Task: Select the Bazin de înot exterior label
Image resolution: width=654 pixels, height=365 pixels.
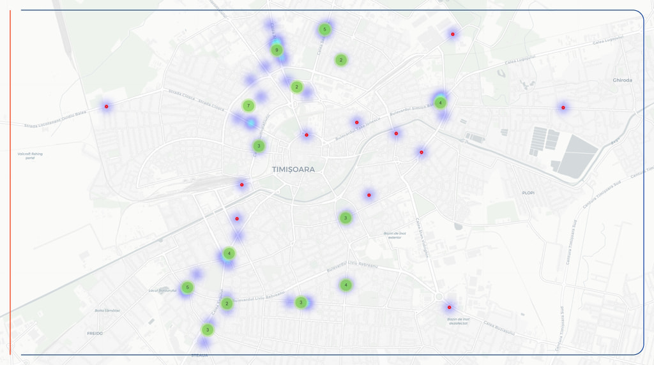Action: (x=395, y=235)
